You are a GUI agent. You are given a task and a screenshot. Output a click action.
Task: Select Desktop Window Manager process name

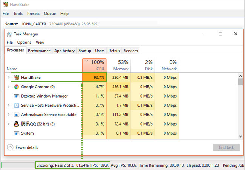(x=44, y=96)
